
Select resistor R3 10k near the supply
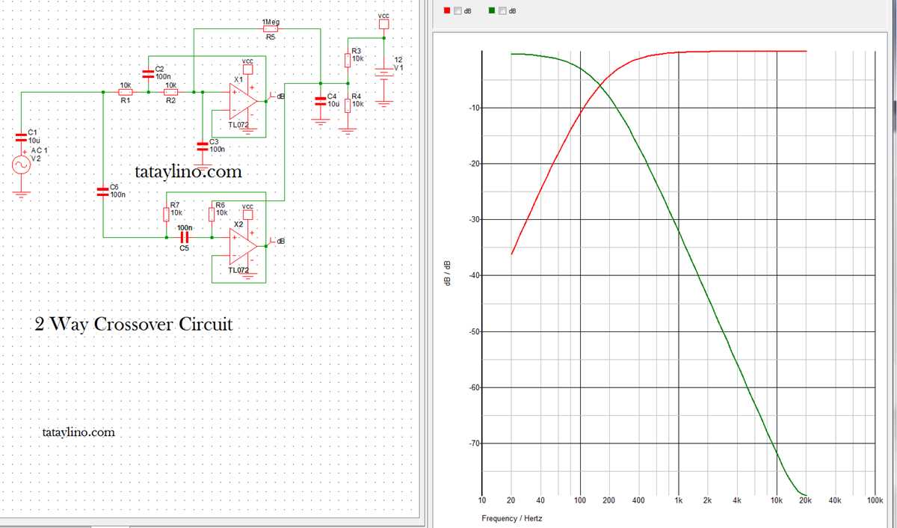point(348,59)
